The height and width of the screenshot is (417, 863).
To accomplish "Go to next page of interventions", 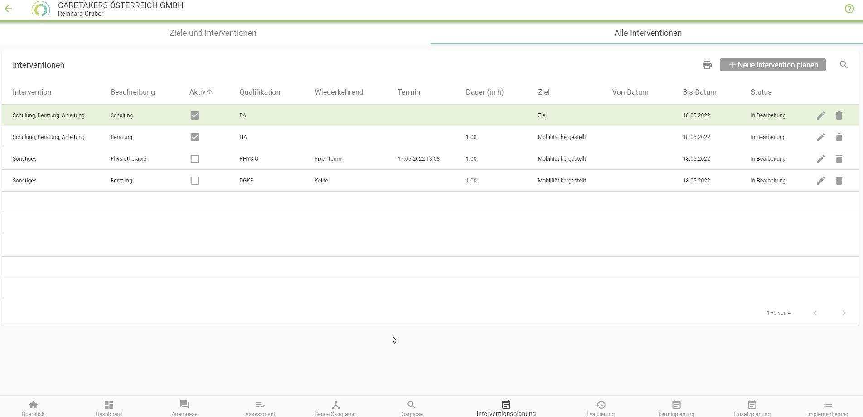I will 843,313.
